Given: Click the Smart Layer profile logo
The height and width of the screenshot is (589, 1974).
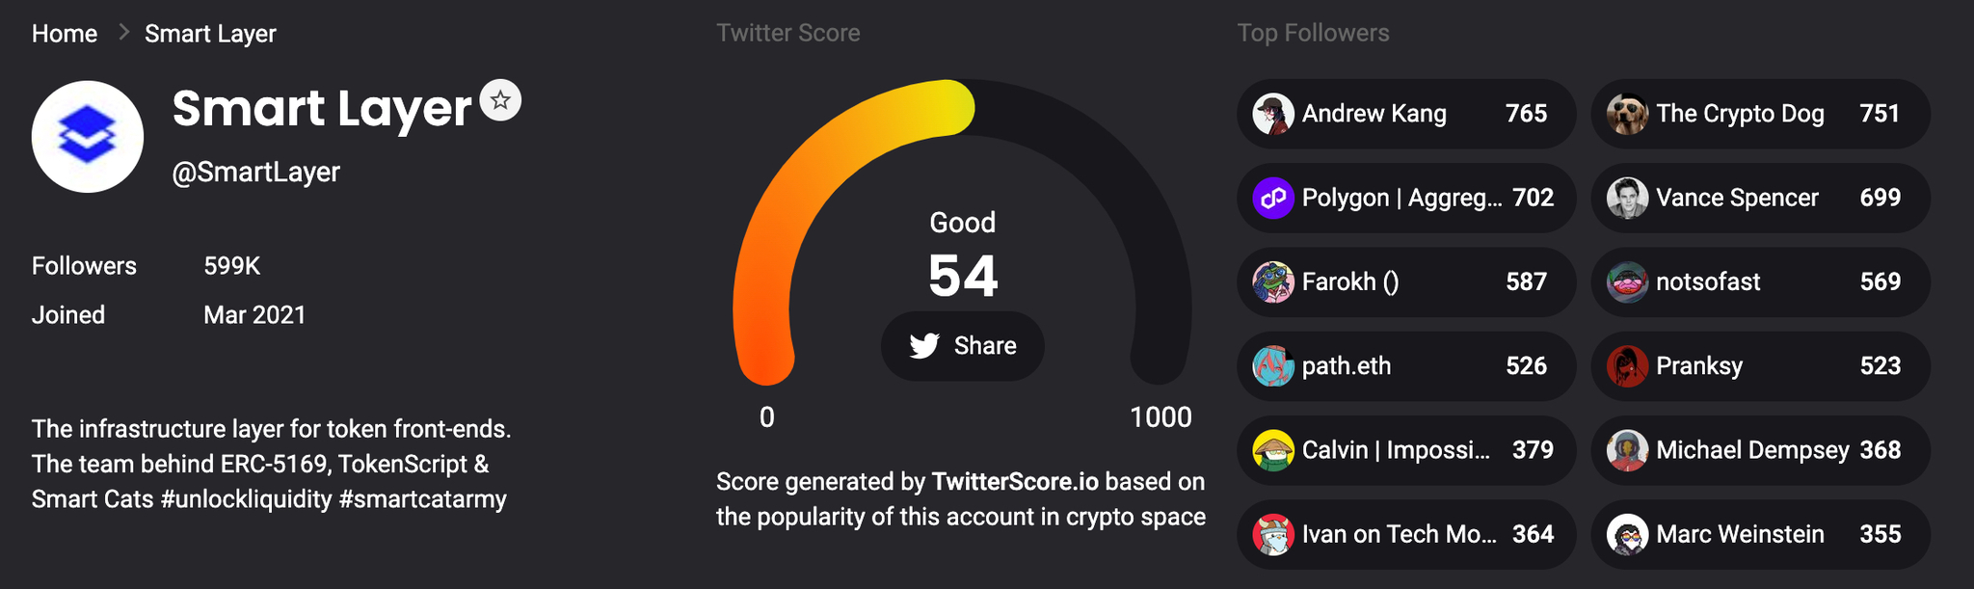Looking at the screenshot, I should pyautogui.click(x=88, y=136).
